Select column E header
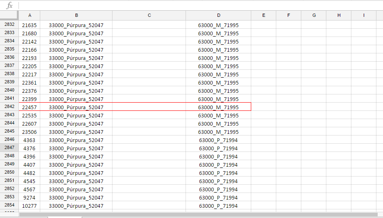The image size is (383, 218). click(264, 15)
